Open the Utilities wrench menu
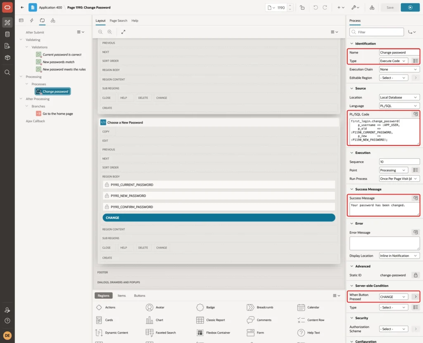The width and height of the screenshot is (423, 343). pos(355,7)
